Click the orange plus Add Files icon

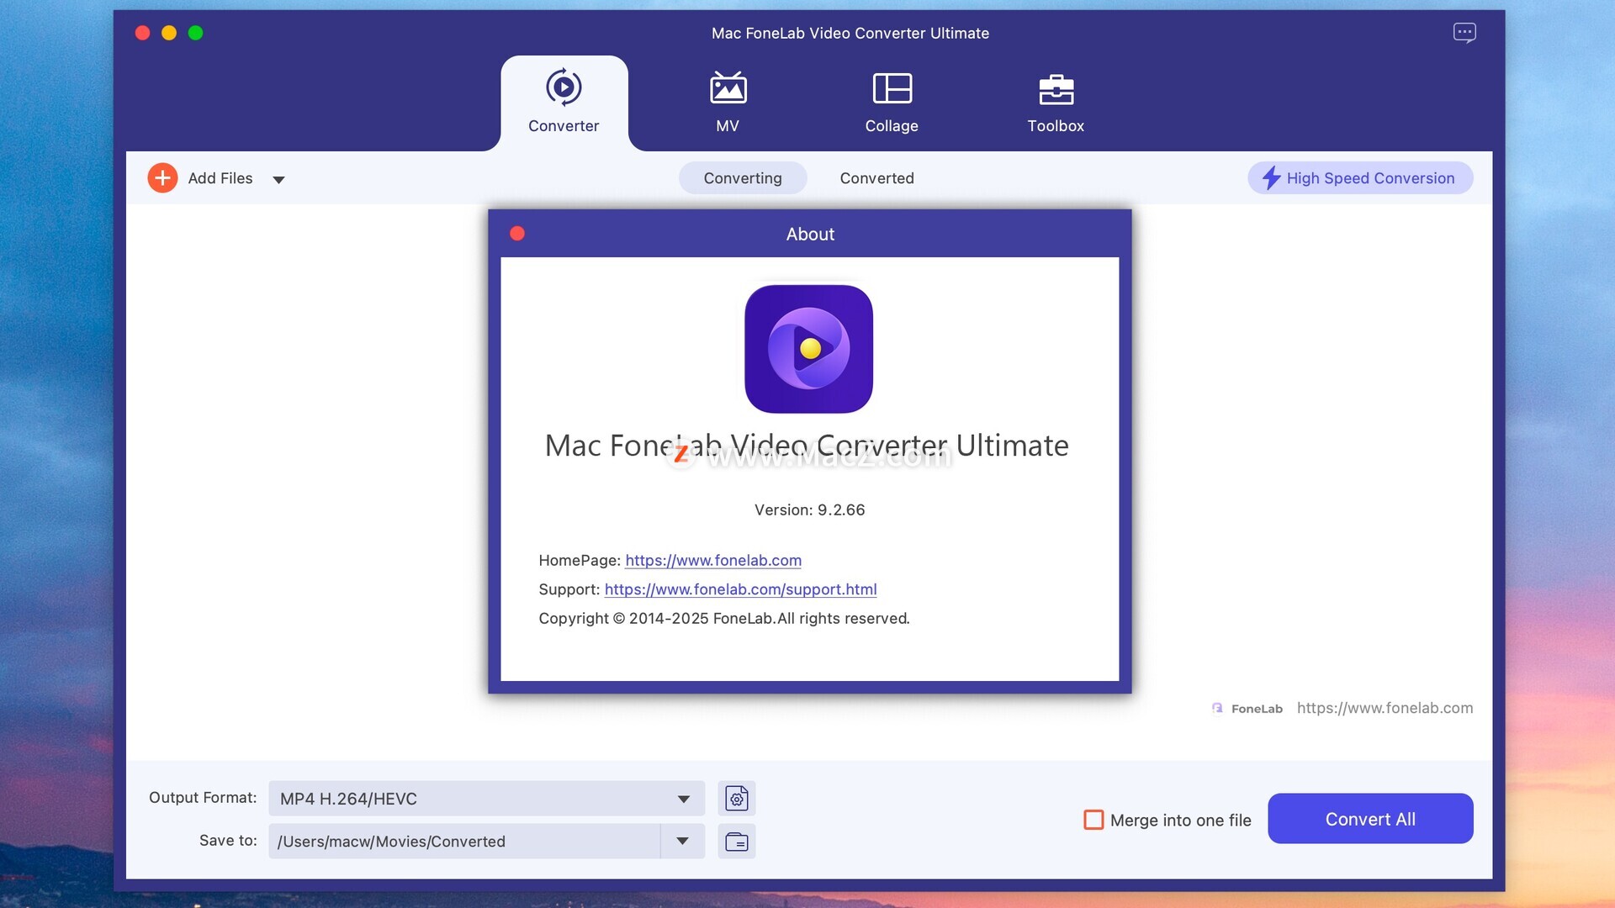162,177
